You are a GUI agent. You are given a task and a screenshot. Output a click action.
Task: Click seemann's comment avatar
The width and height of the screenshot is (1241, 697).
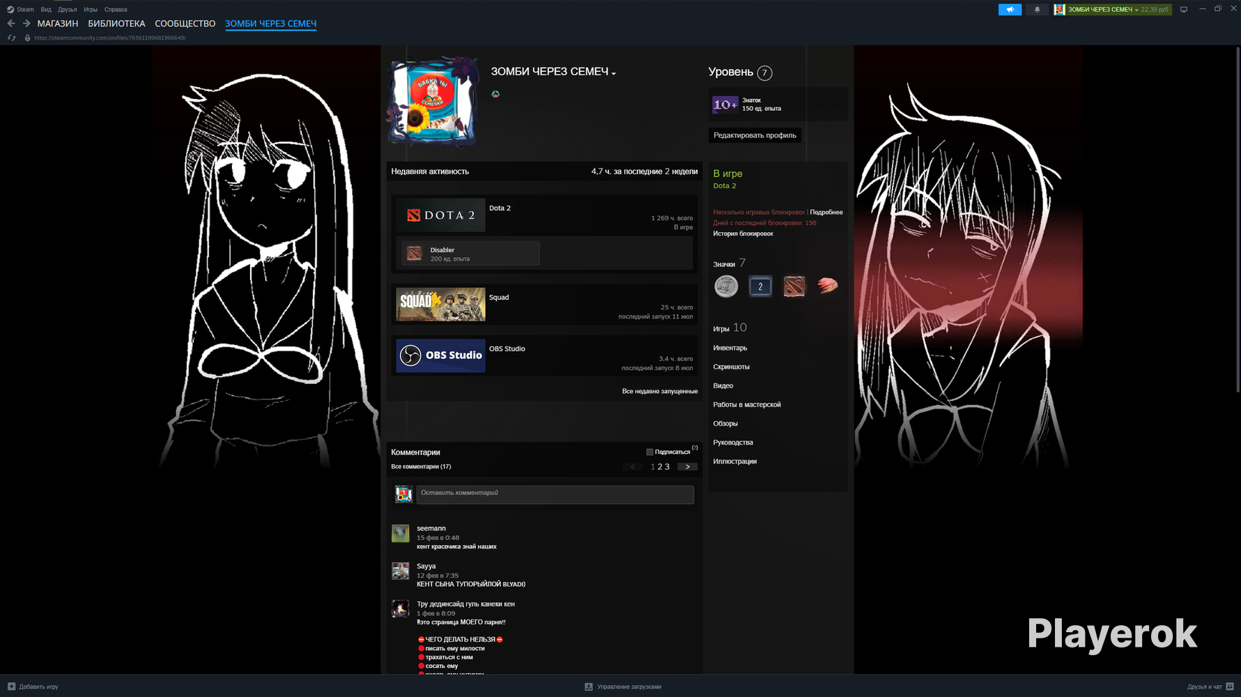click(x=401, y=533)
